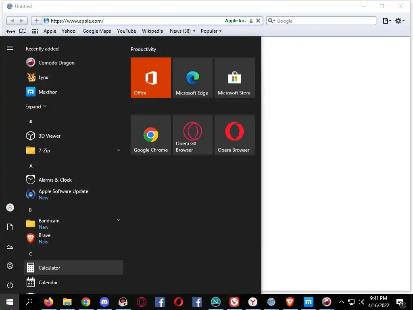
Task: Open Apple Software Update
Action: 74,194
